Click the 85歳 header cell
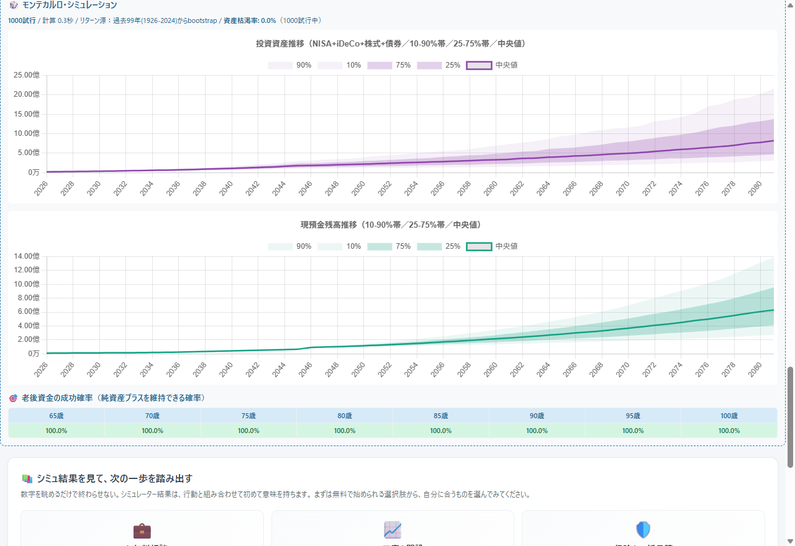Viewport: 795px width, 546px height. click(x=440, y=416)
